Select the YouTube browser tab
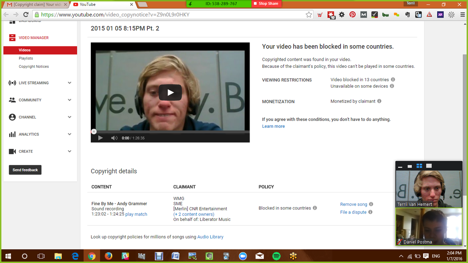The image size is (468, 263). [x=103, y=4]
